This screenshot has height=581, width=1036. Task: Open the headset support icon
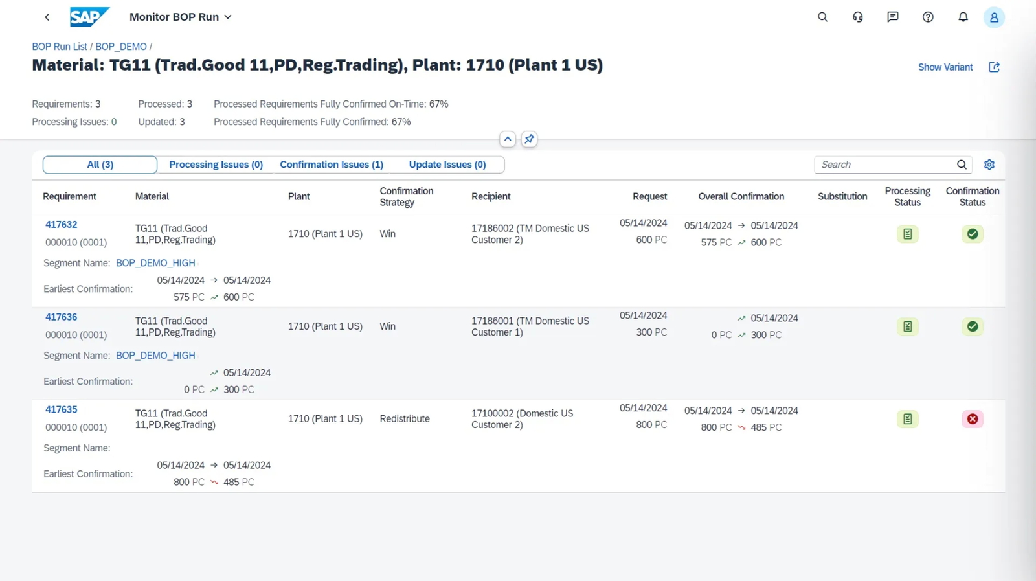click(857, 17)
